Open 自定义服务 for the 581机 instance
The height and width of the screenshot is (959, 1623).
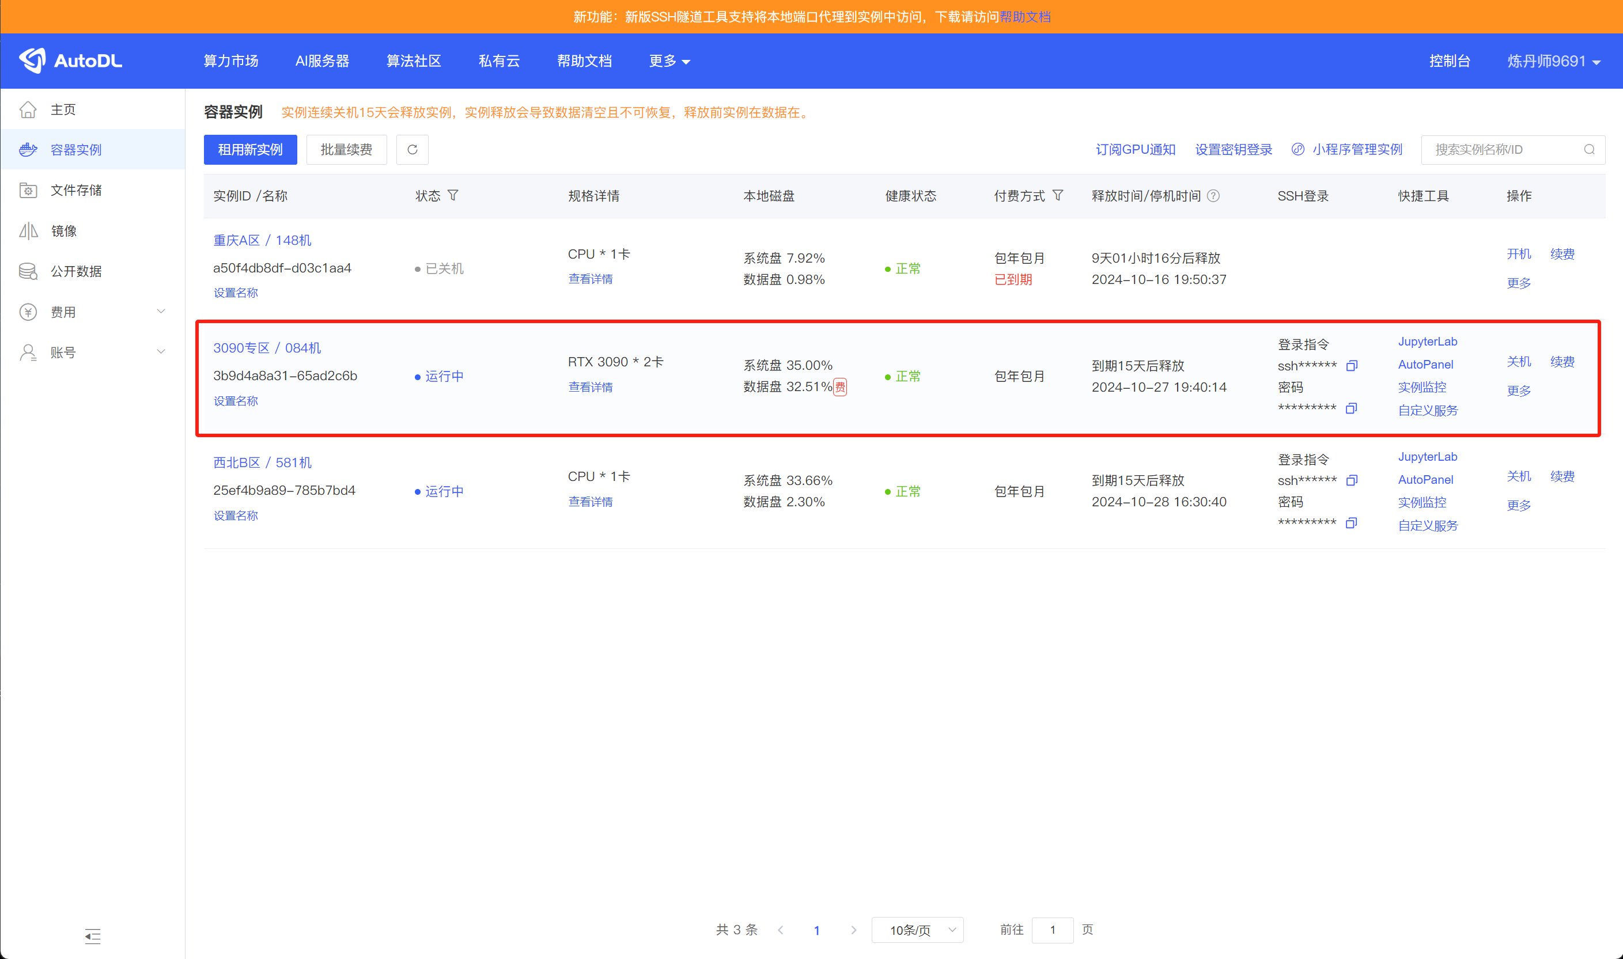click(x=1428, y=525)
